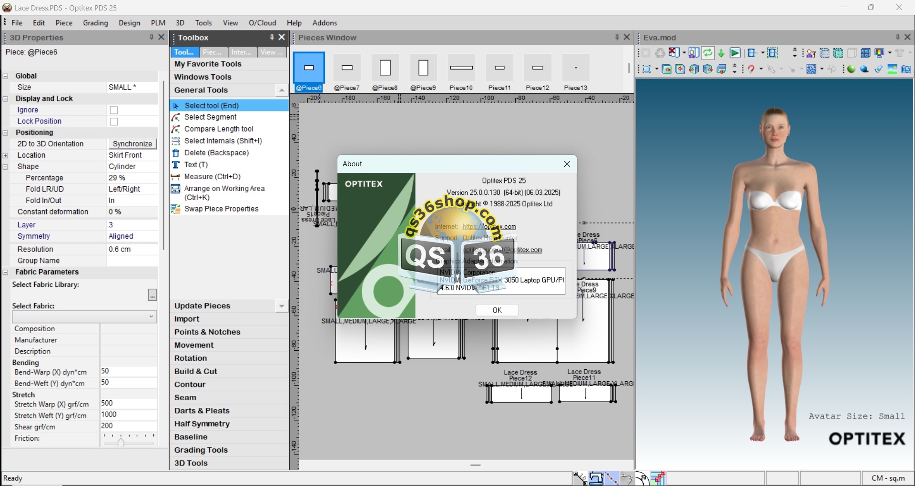This screenshot has height=486, width=915.
Task: Close the About dialog with X
Action: [x=567, y=164]
